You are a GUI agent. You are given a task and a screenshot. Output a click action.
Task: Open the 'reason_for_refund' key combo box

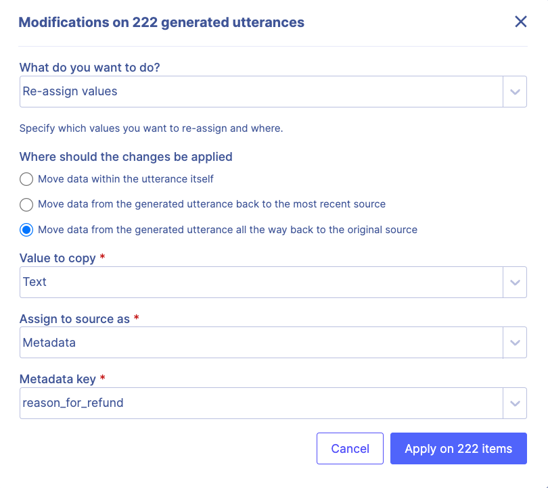(260, 404)
